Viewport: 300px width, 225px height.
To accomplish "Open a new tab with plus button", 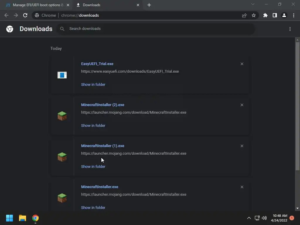I will click(149, 5).
